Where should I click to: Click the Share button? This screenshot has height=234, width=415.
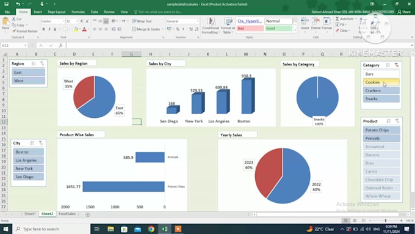pos(404,12)
